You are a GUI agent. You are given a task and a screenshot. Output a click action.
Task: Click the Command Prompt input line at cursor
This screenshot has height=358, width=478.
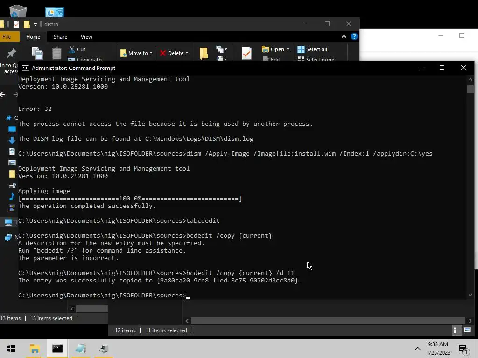188,296
